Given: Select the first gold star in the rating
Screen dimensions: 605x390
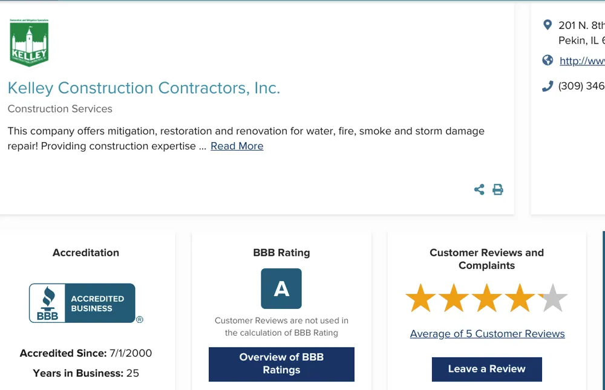Looking at the screenshot, I should [420, 297].
